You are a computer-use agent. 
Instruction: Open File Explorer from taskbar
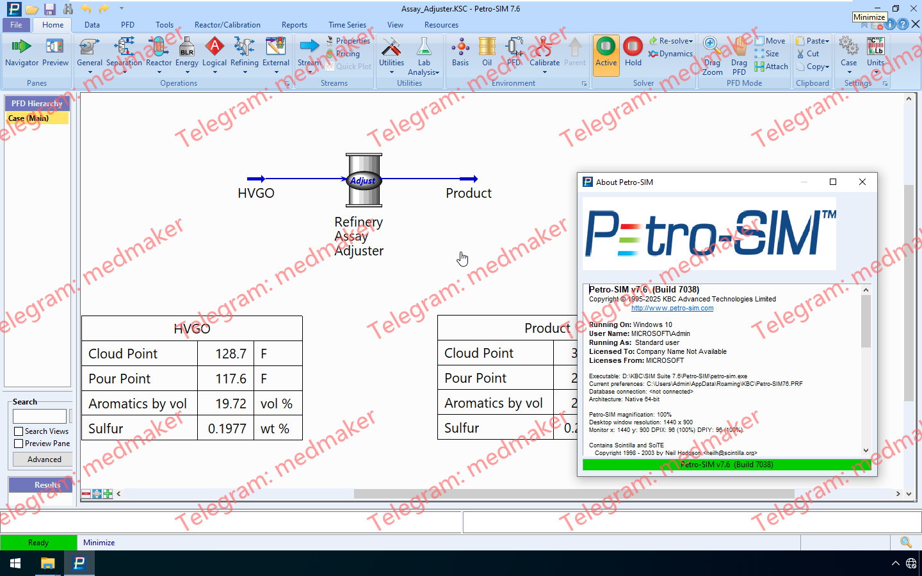pyautogui.click(x=47, y=563)
